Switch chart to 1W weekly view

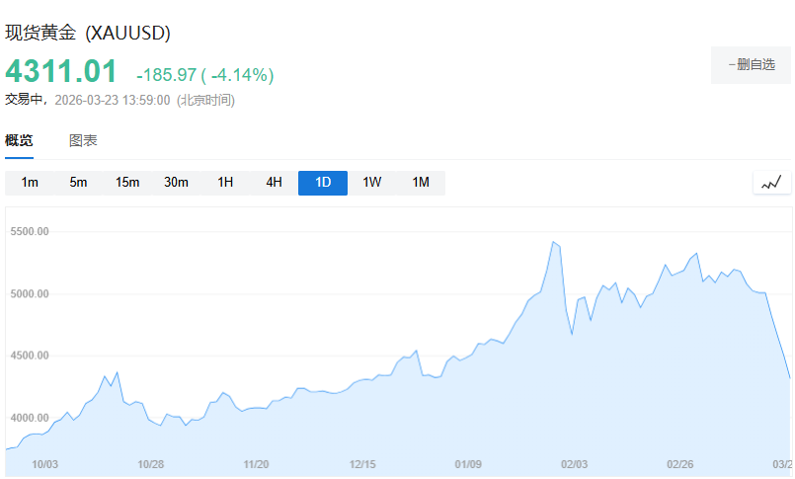point(371,183)
